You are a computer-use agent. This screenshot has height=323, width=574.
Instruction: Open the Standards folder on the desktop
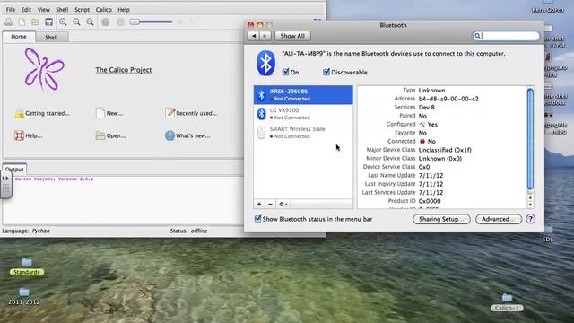click(x=26, y=266)
